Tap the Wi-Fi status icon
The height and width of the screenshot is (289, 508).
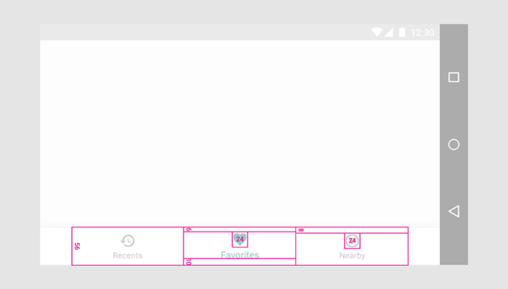[377, 32]
